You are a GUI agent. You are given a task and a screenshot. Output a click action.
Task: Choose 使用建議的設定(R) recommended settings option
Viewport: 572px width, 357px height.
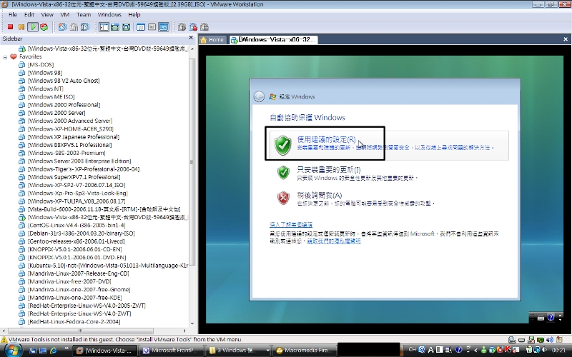(389, 145)
